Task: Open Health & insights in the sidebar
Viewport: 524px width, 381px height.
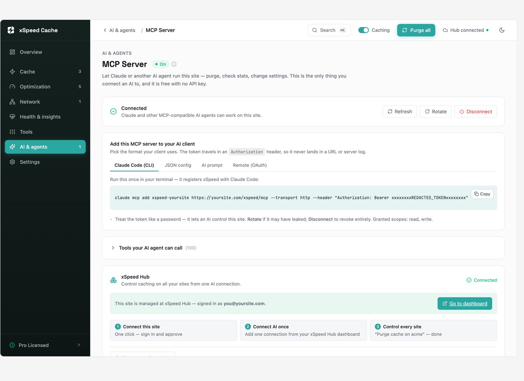Action: click(x=45, y=117)
